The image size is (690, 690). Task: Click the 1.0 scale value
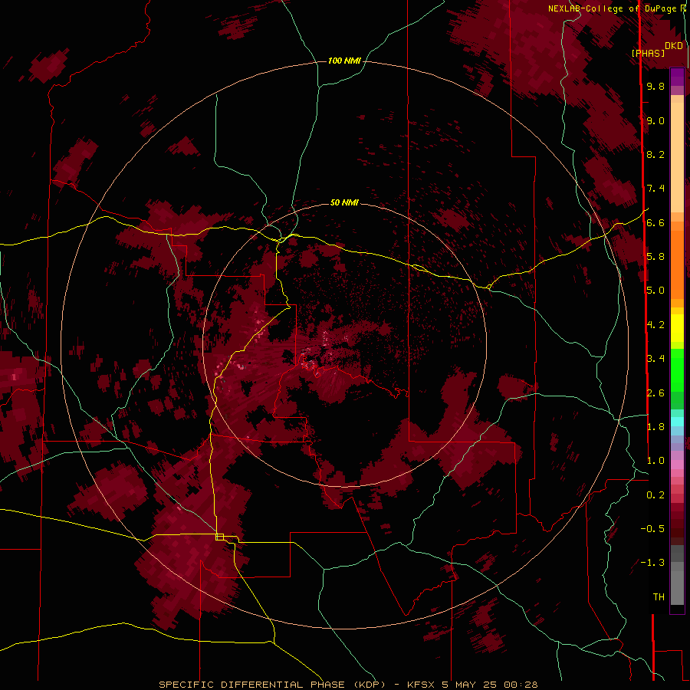(655, 461)
